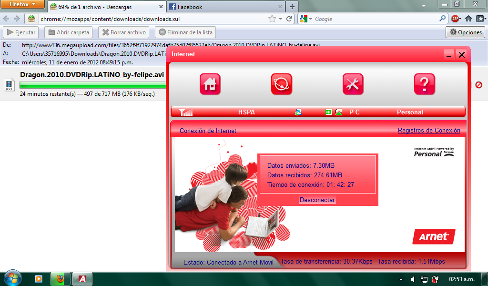
Task: Switch to Firefox in the taskbar
Action: (x=61, y=278)
